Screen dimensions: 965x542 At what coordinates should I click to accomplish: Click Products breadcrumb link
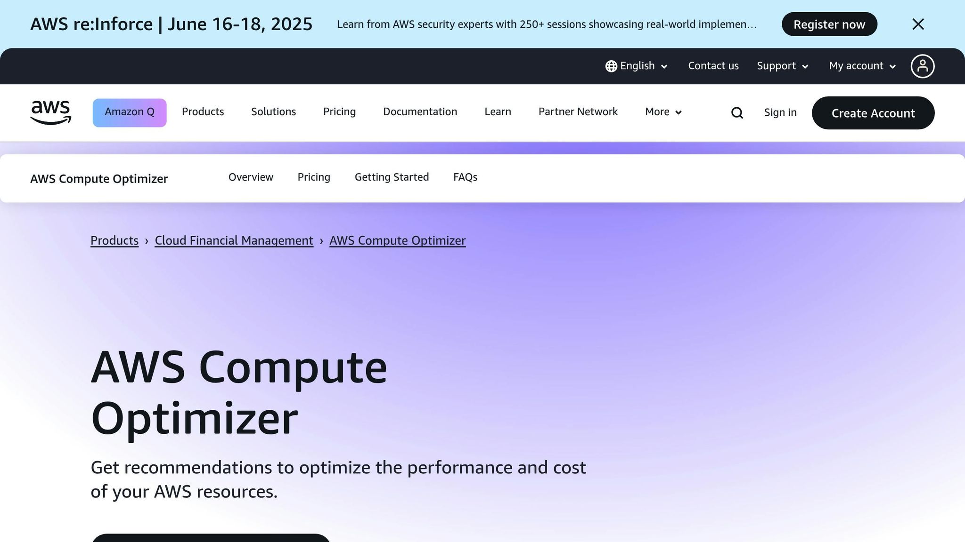114,240
